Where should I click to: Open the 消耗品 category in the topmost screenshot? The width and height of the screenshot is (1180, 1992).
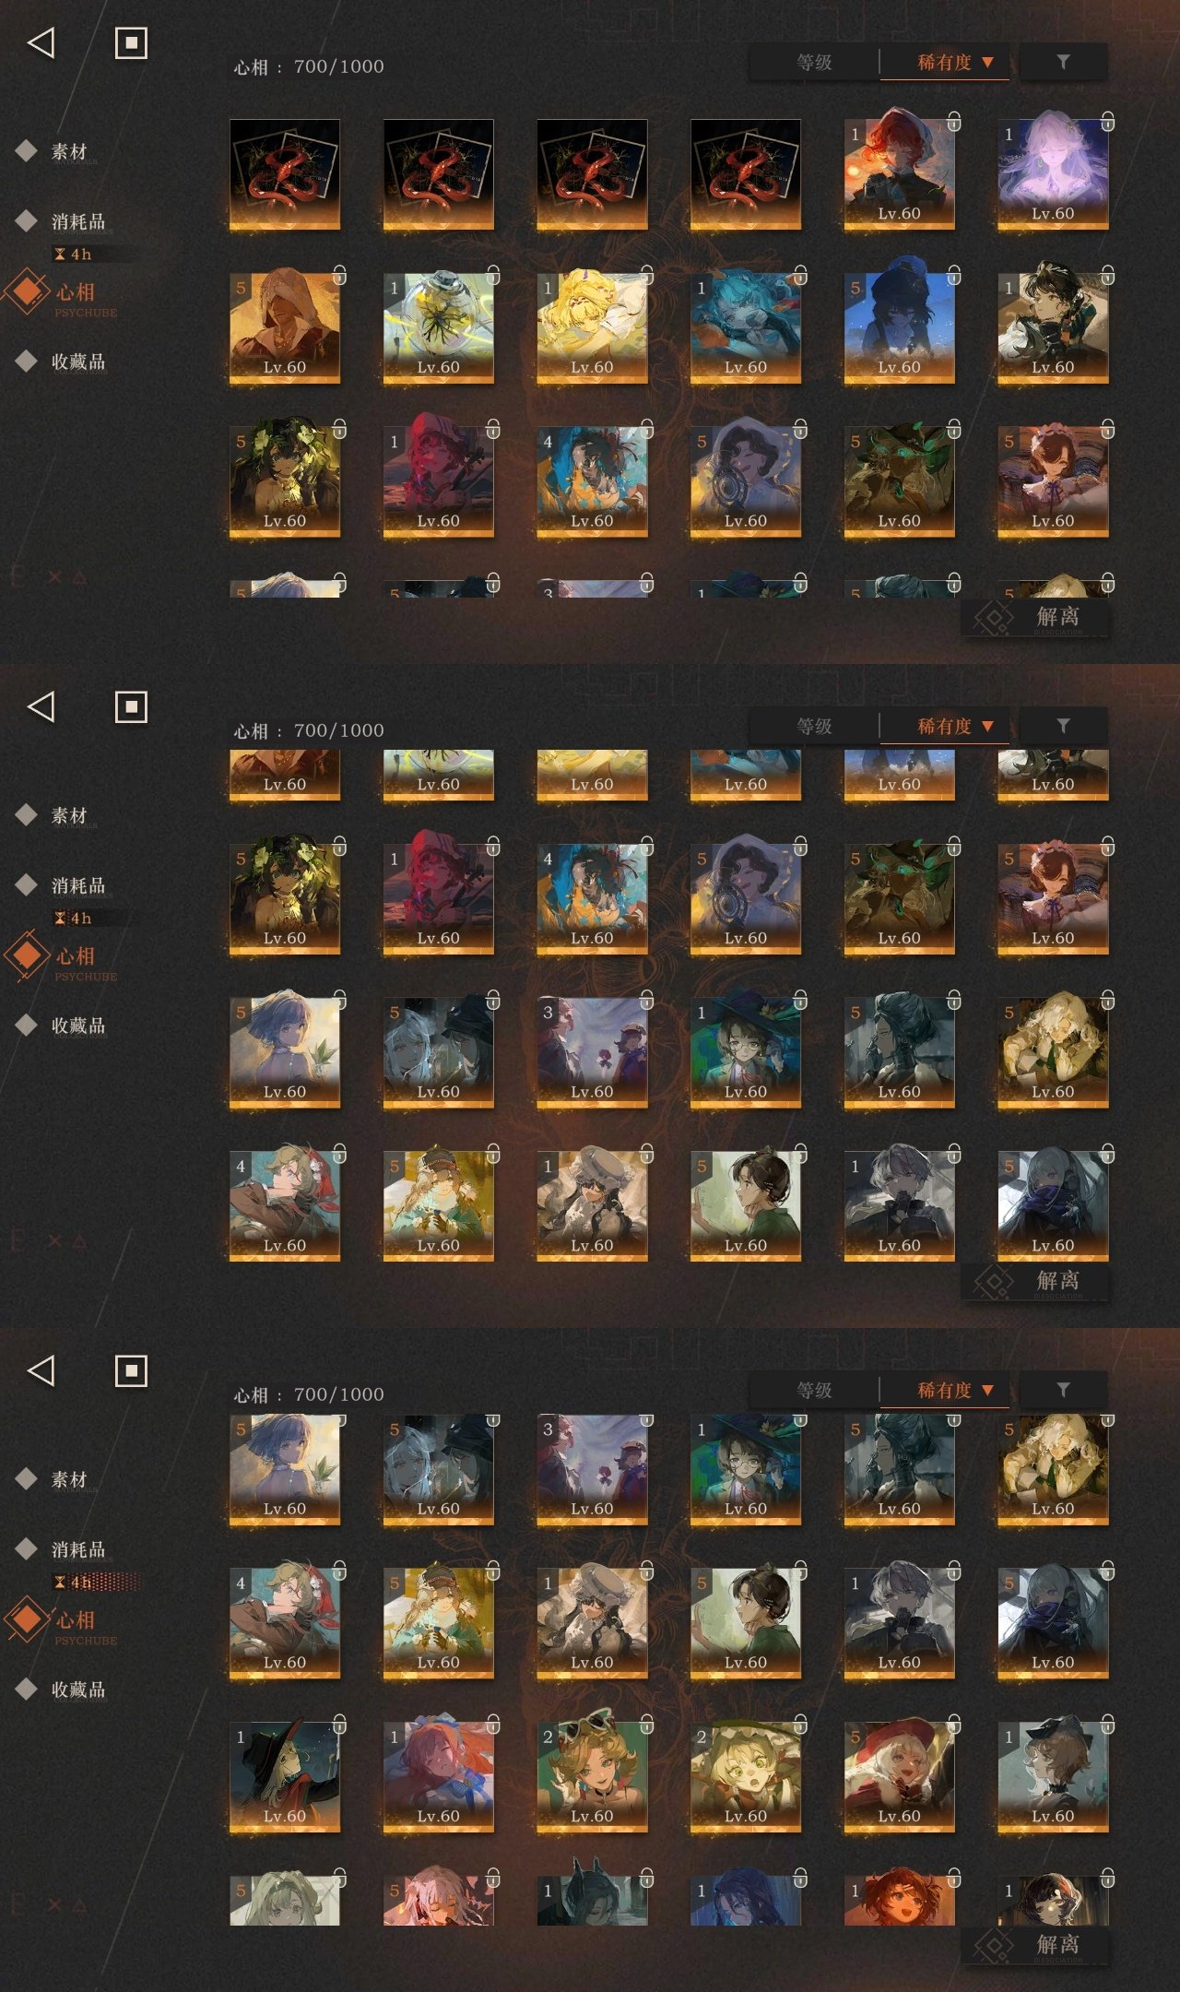point(78,221)
